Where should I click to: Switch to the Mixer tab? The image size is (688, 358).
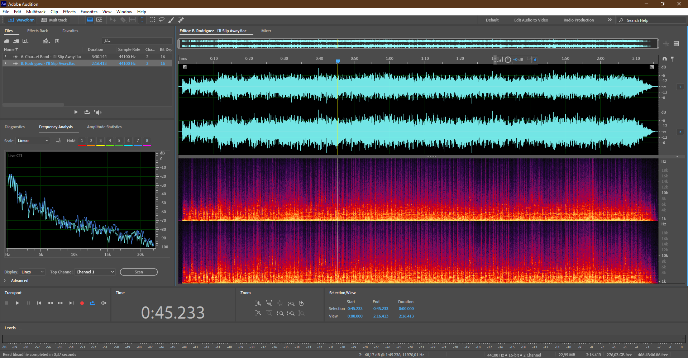click(x=266, y=31)
